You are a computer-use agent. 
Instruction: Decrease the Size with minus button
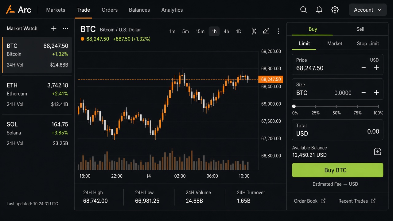click(x=364, y=93)
